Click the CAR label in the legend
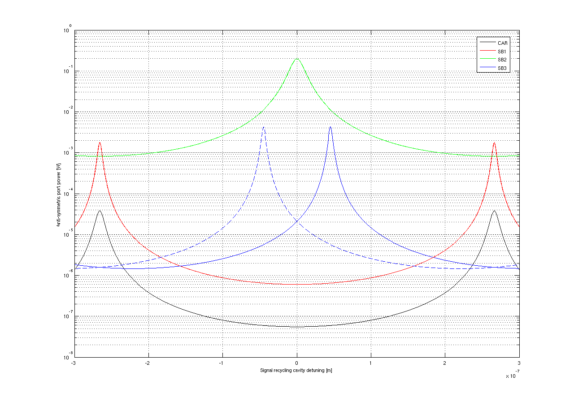 pos(502,43)
